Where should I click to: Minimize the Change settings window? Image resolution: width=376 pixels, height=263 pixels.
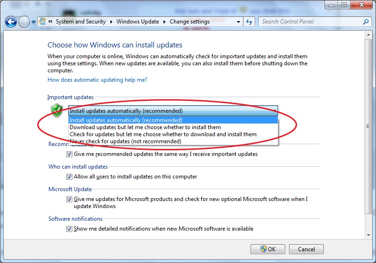click(331, 5)
